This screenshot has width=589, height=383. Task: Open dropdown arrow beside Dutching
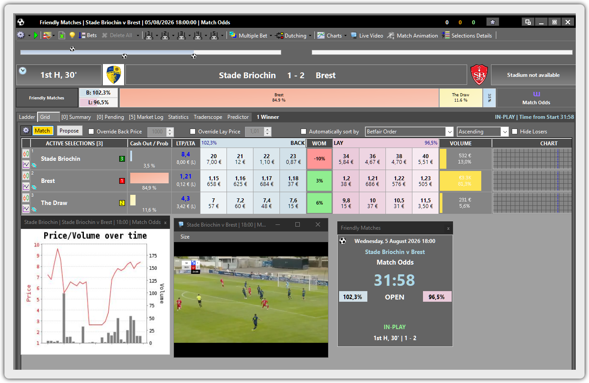point(310,35)
